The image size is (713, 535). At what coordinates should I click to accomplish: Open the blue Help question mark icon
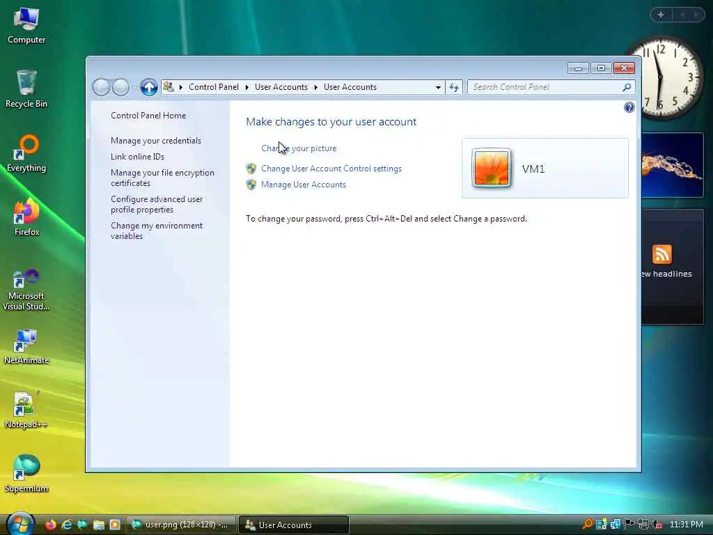[x=629, y=107]
